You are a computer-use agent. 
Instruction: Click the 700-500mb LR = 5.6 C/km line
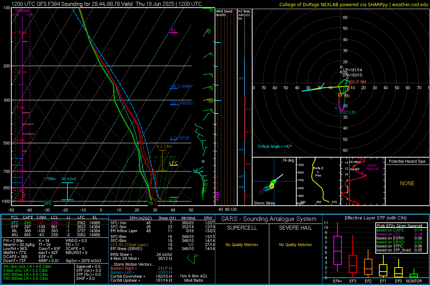coord(26,278)
